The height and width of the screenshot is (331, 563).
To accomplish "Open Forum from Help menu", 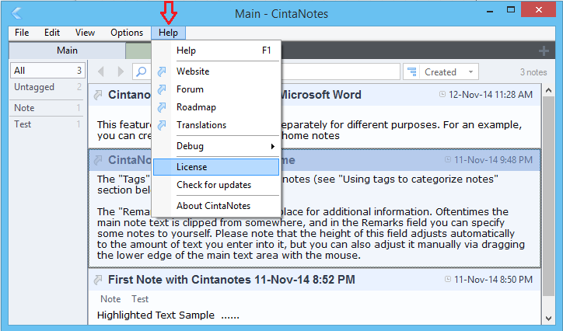I will [x=216, y=89].
